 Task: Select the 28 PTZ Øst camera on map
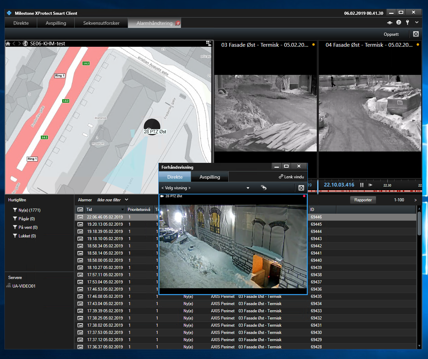[x=152, y=127]
